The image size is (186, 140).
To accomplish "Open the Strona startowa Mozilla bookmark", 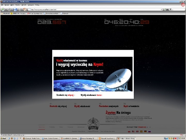I will coord(51,13).
